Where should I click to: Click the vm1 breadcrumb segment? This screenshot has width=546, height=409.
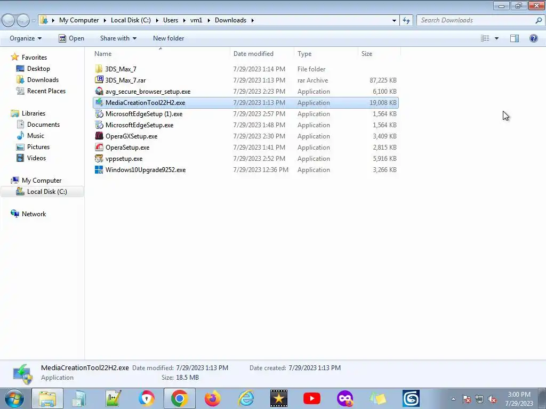pos(196,20)
